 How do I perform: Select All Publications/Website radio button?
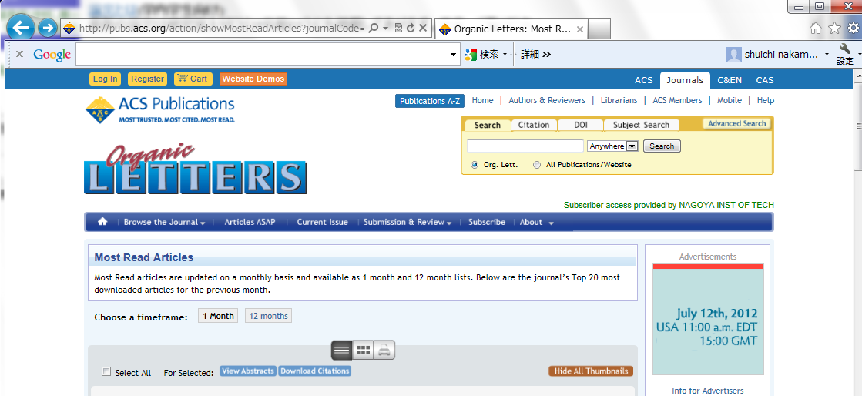point(537,164)
